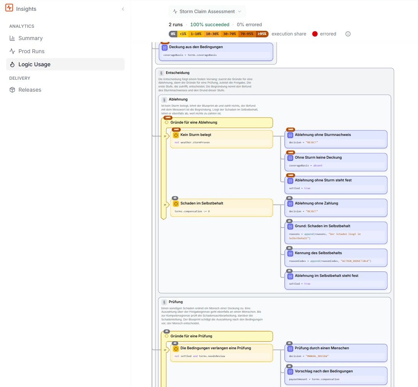
Task: Click the ≥95% legend swatch
Action: 262,34
